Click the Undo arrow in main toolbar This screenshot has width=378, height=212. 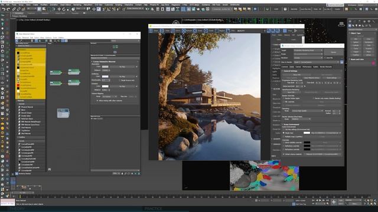click(x=4, y=9)
